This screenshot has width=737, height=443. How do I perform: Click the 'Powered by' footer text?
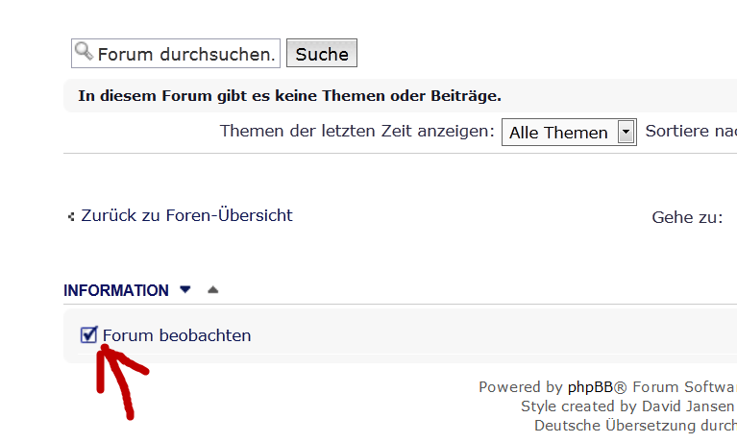tap(521, 387)
